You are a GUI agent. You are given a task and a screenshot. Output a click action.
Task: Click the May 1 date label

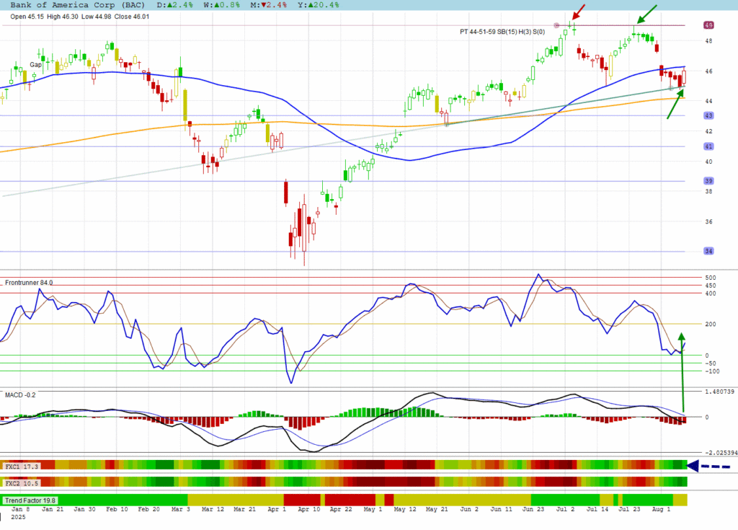point(373,509)
